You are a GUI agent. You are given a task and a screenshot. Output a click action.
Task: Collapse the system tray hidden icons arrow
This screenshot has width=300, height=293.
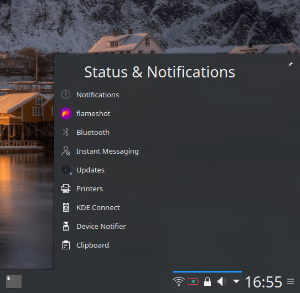236,281
